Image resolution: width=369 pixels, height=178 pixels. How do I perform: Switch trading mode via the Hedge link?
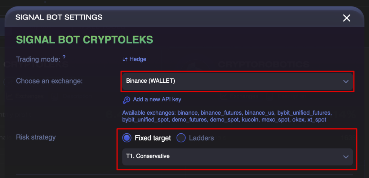(138, 59)
